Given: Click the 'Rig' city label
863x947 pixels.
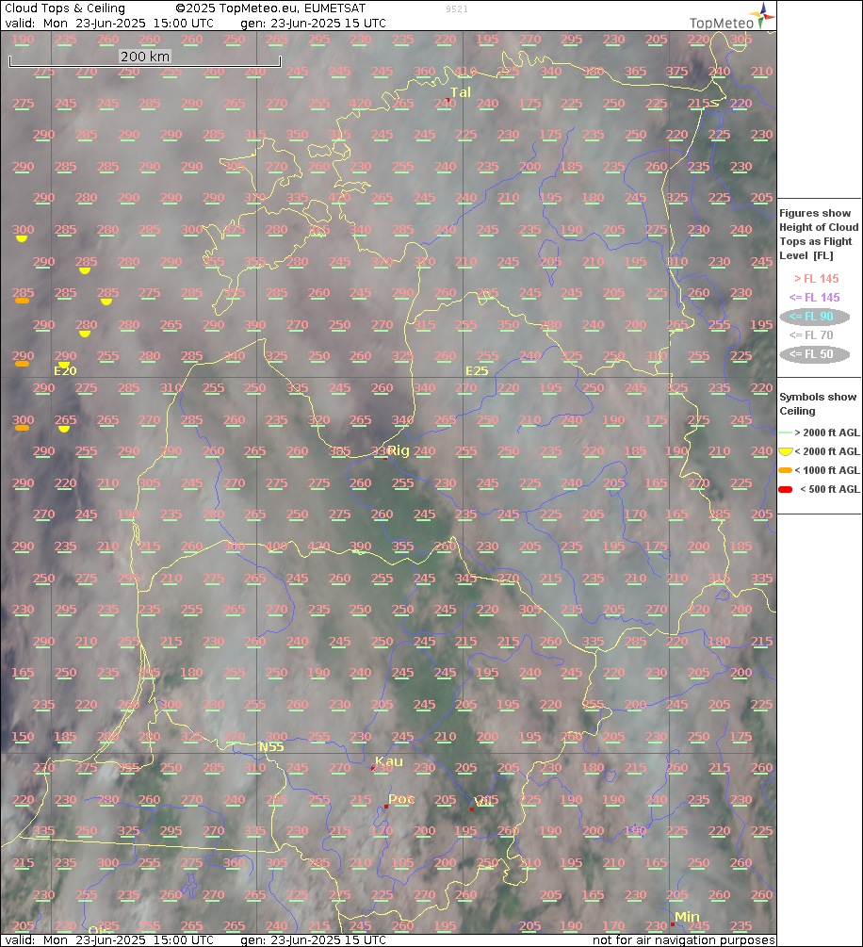Looking at the screenshot, I should 398,450.
